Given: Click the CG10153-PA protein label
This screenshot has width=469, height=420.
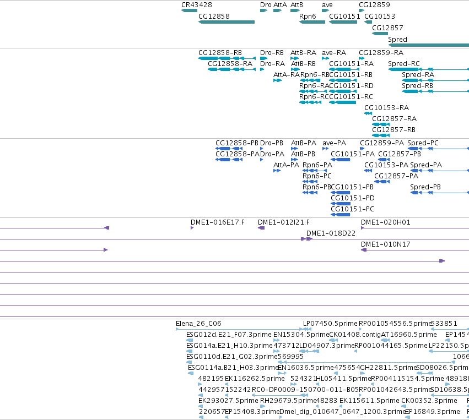Looking at the screenshot, I should [x=386, y=165].
